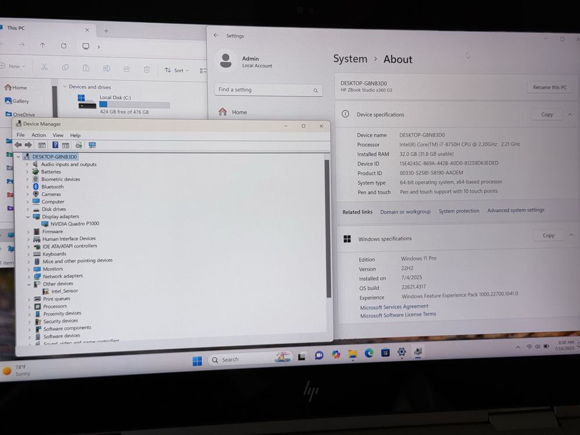Viewport: 580px width, 435px height.
Task: Open the Help menu in Device Manager
Action: point(75,135)
